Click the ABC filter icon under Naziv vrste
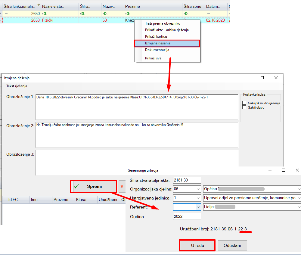Image resolution: width=301 pixels, height=255 pixels. point(45,13)
